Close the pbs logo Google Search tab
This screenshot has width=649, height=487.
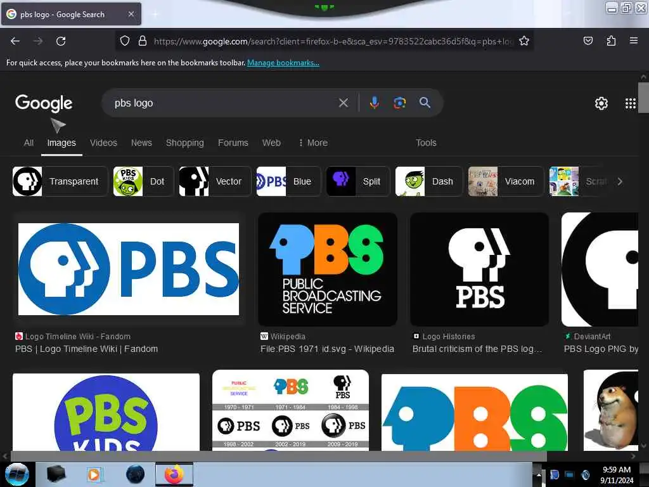point(131,14)
